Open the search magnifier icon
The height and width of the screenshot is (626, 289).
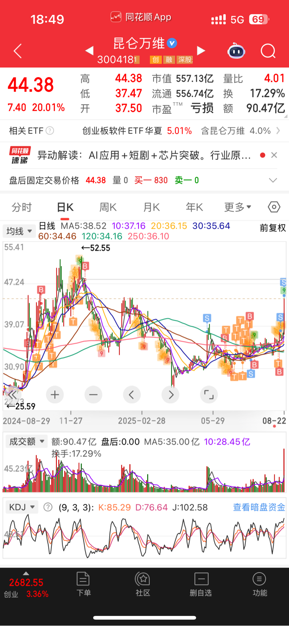(268, 51)
